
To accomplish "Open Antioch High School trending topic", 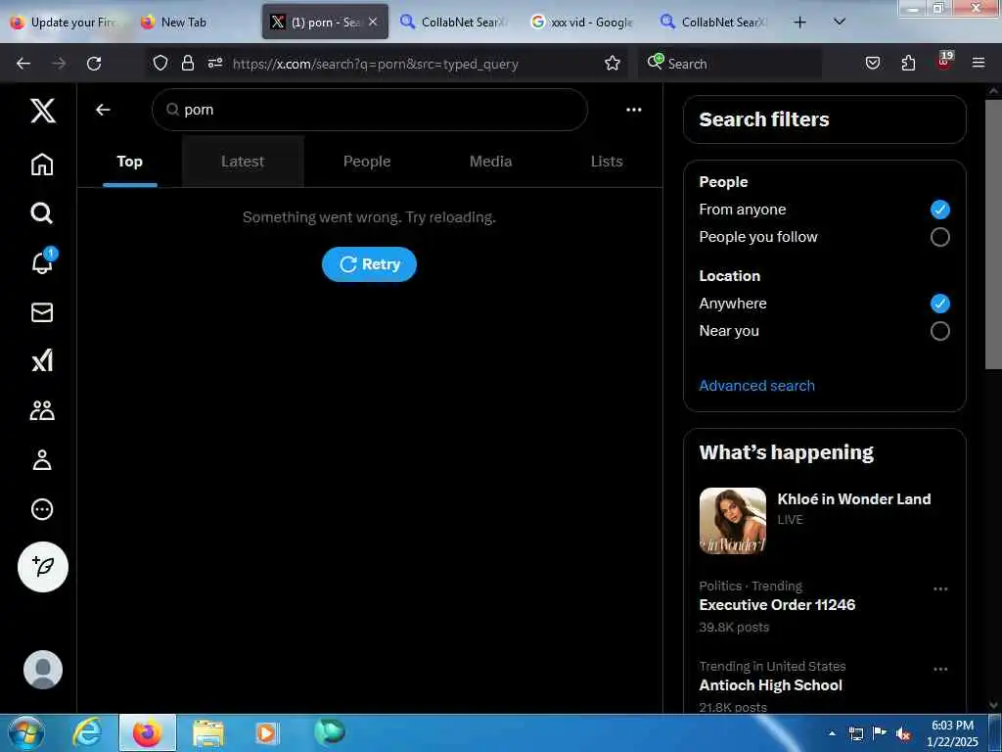I will [771, 685].
